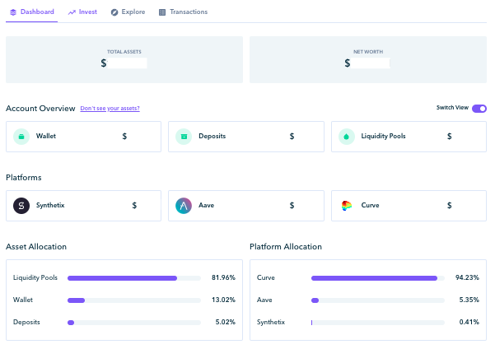The height and width of the screenshot is (349, 495).
Task: Select the Deposits overview card
Action: click(x=246, y=137)
